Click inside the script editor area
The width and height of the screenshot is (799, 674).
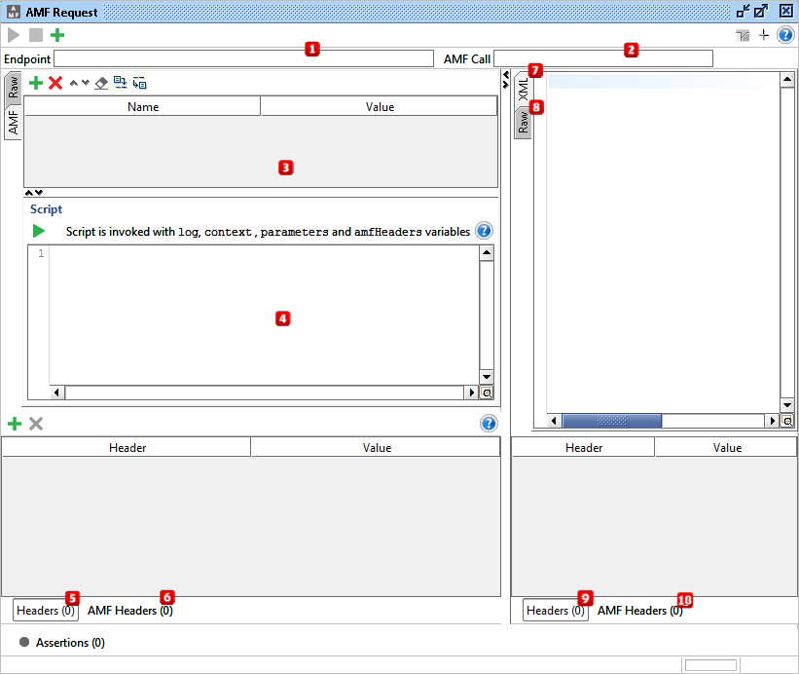(x=264, y=315)
